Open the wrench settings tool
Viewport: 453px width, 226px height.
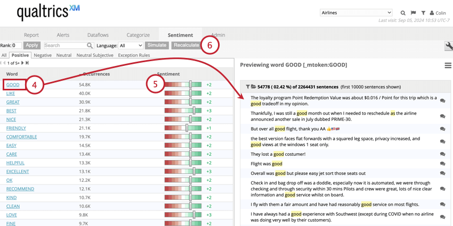click(448, 46)
